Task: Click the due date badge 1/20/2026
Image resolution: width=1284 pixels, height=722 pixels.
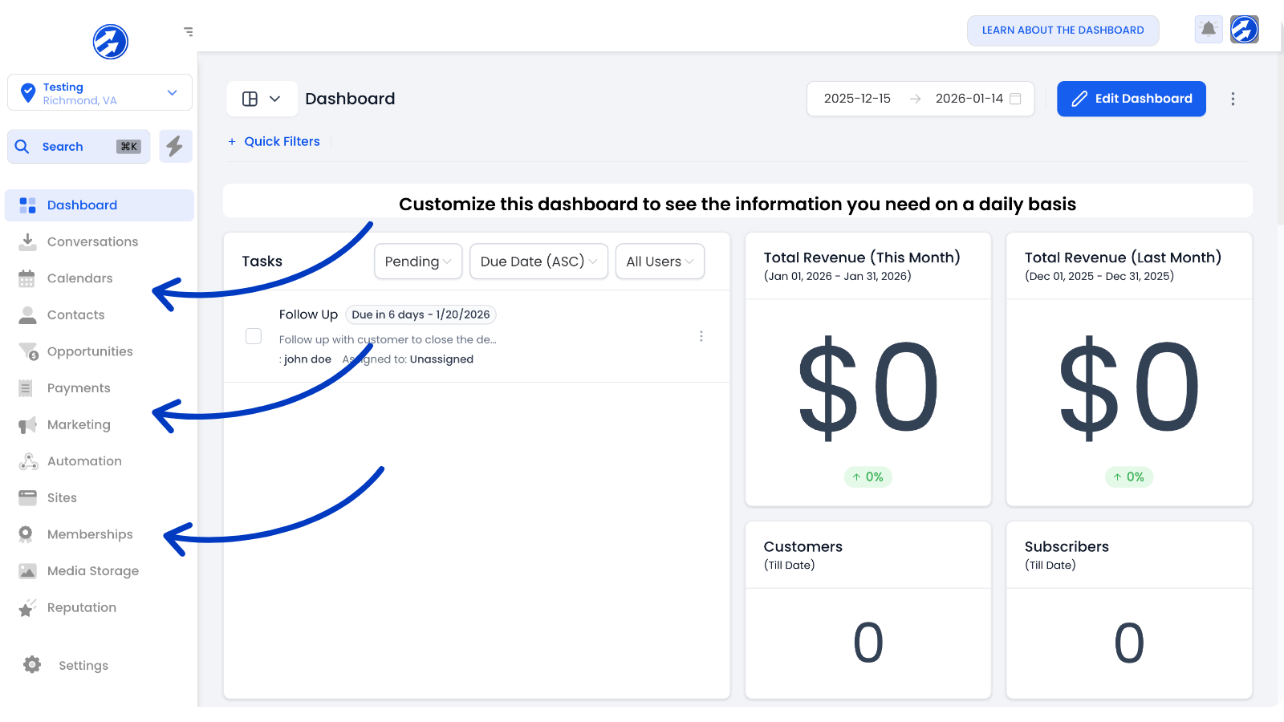Action: point(421,314)
